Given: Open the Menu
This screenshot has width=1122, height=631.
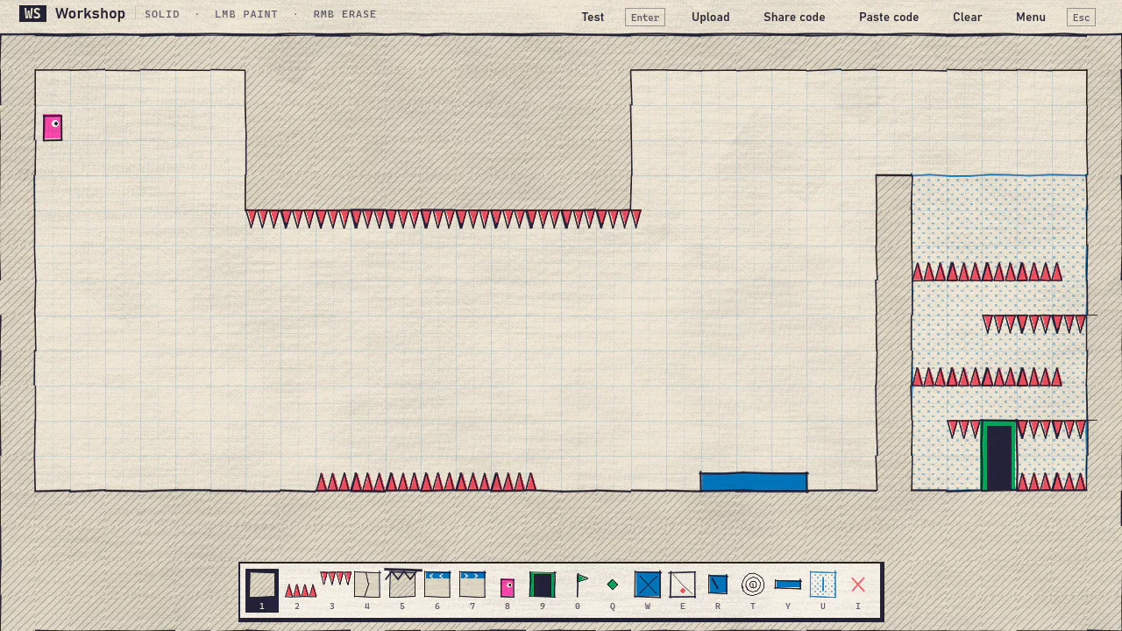Looking at the screenshot, I should (1031, 17).
